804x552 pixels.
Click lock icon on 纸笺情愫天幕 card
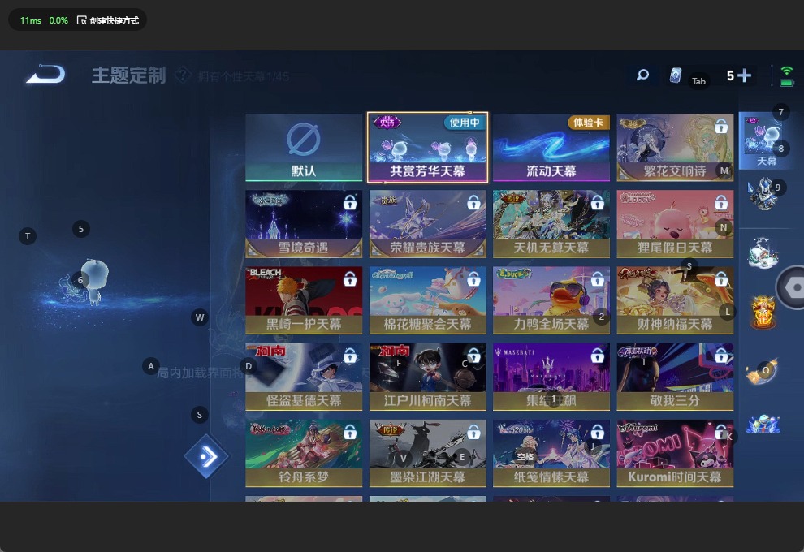(x=597, y=432)
